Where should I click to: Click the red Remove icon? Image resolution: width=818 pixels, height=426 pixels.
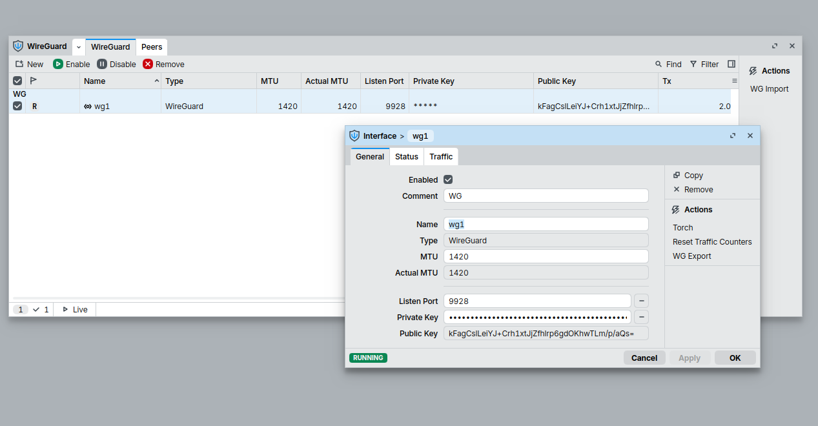[x=148, y=64]
